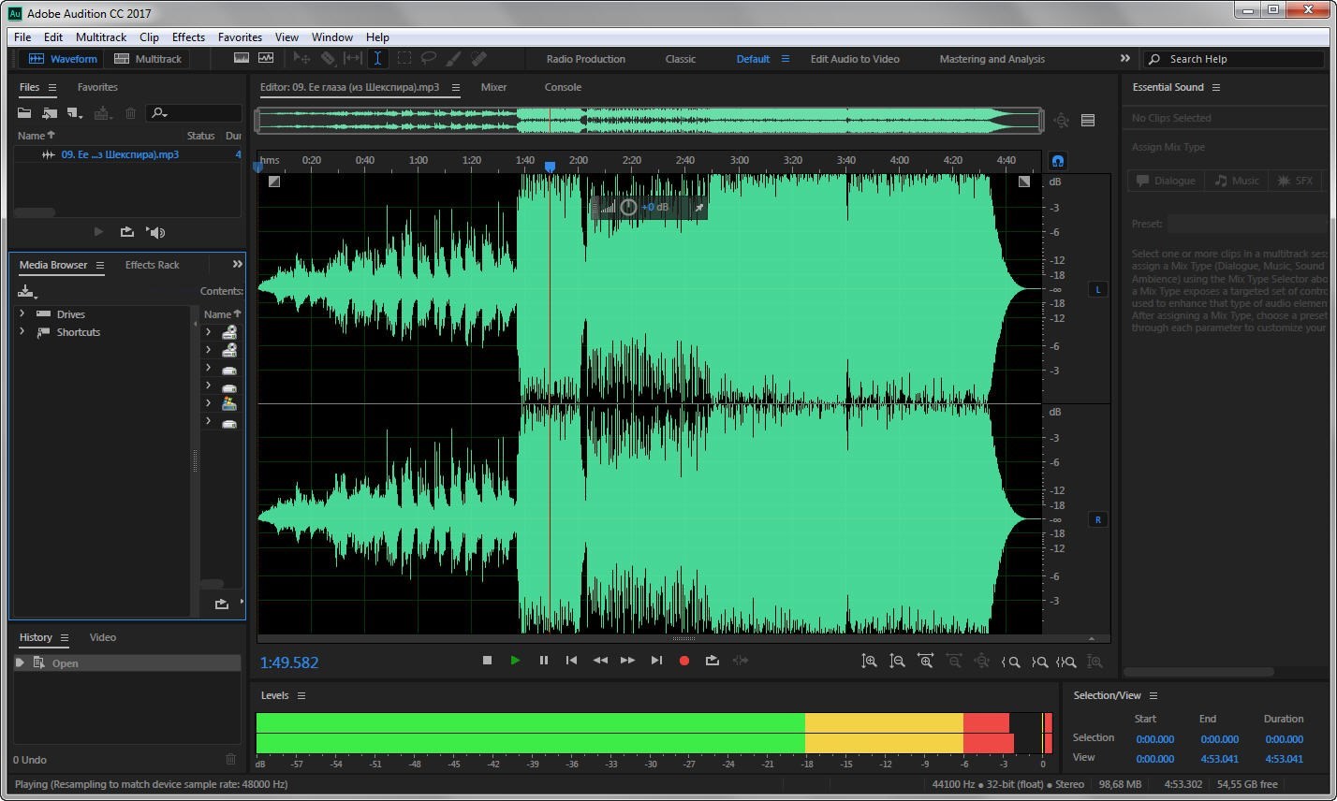Switch to Multitrack view
The height and width of the screenshot is (801, 1337).
[x=148, y=58]
